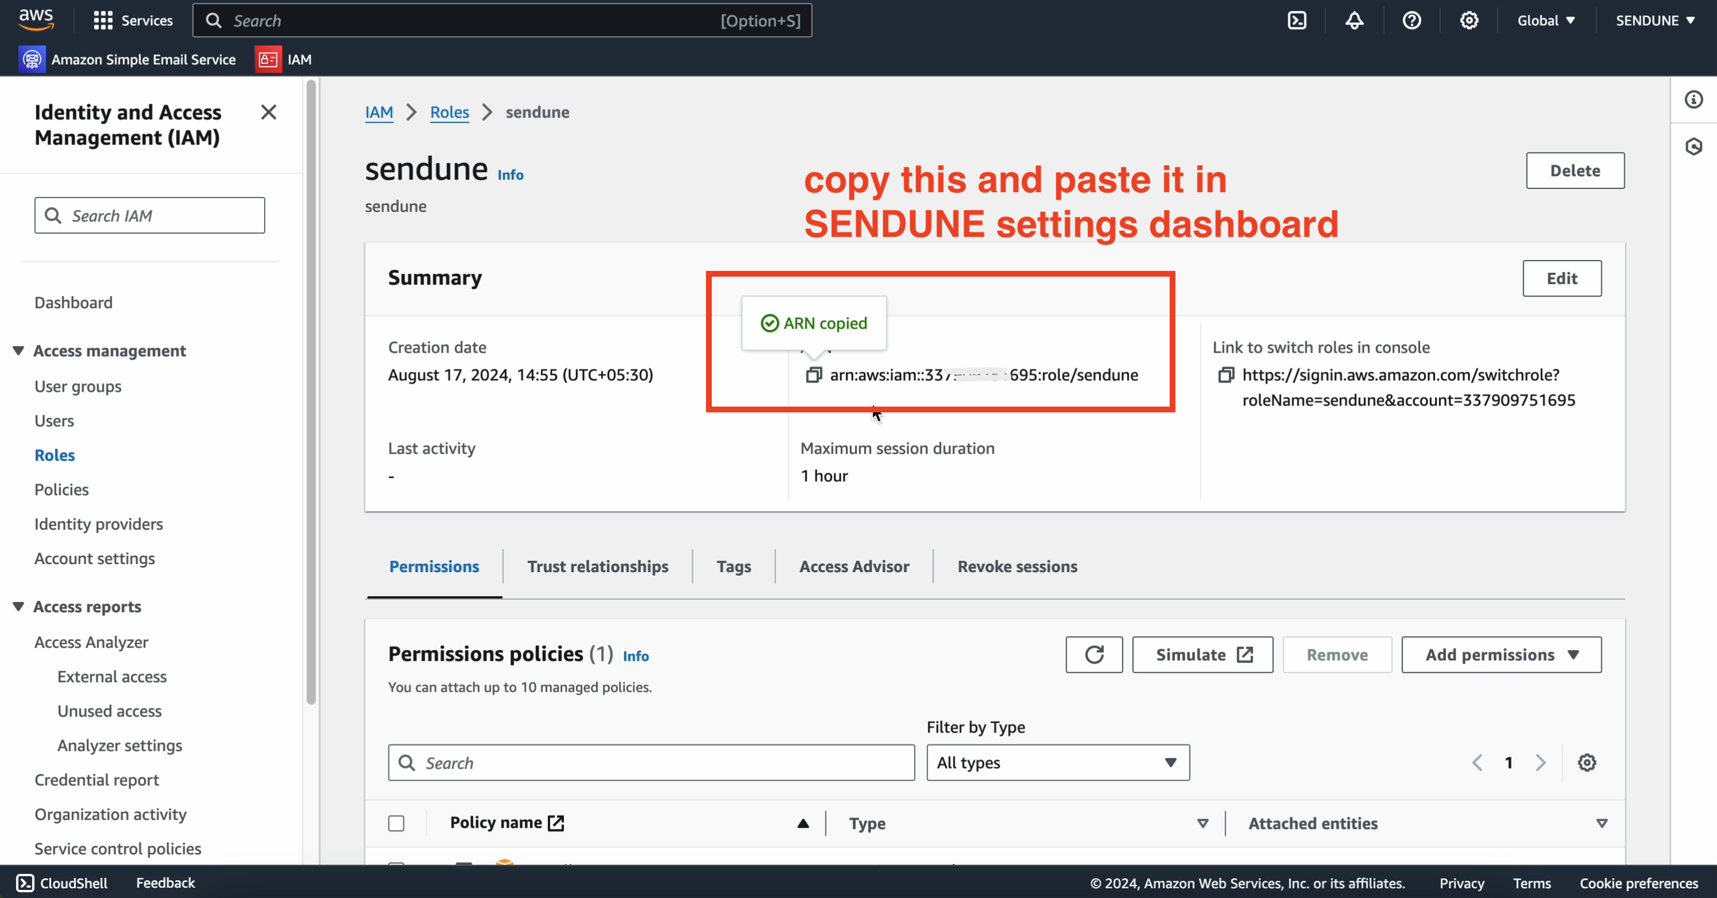Copy the switch role link icon
Image resolution: width=1717 pixels, height=898 pixels.
[1226, 375]
